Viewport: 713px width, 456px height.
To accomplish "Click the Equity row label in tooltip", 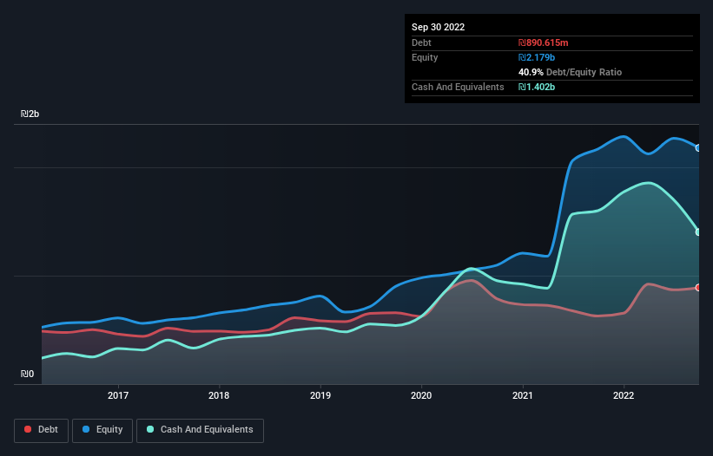I will coord(425,57).
